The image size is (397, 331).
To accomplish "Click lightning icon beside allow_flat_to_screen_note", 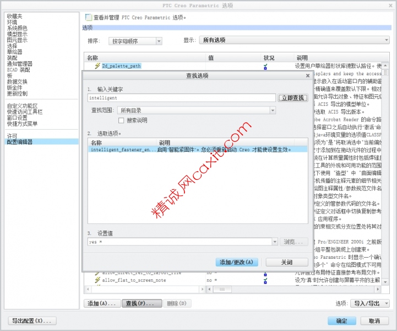I will pos(97,280).
